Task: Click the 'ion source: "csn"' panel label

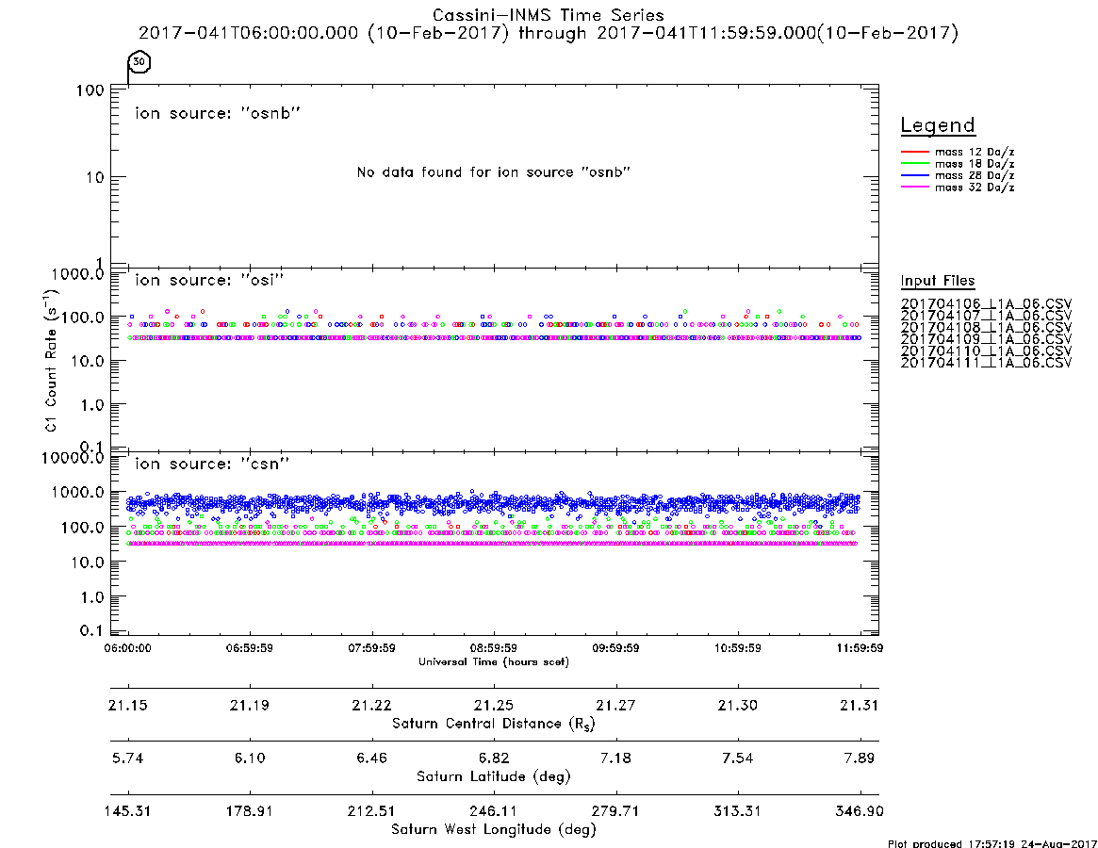Action: coord(212,464)
